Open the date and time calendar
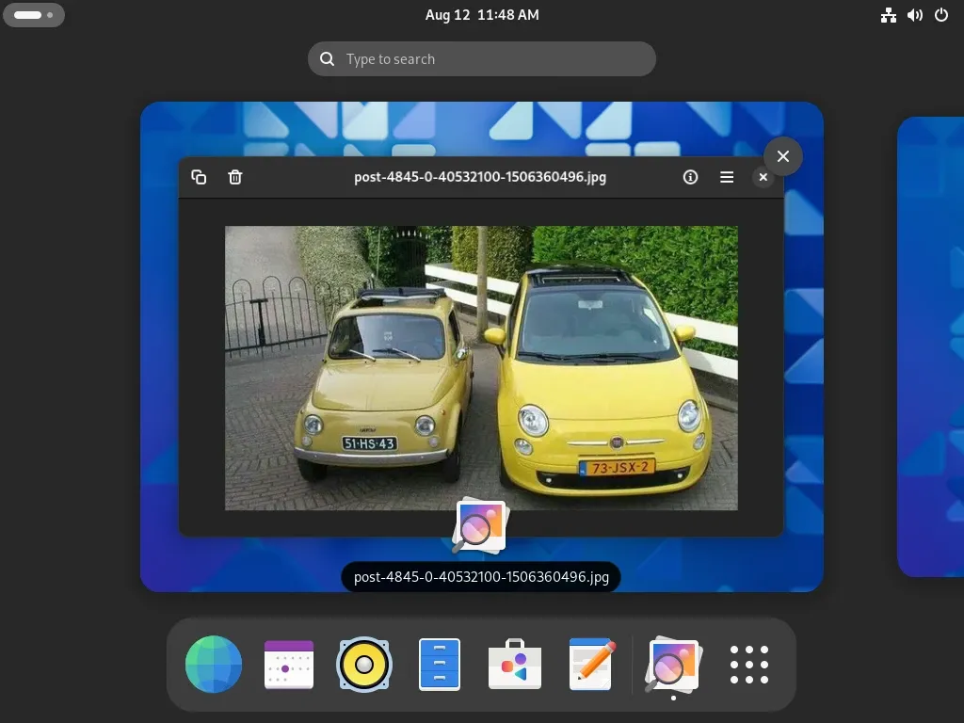The width and height of the screenshot is (964, 723). [482, 14]
